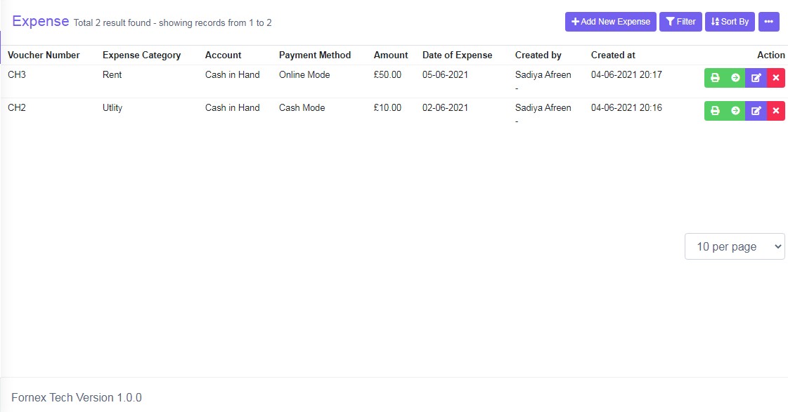Click the Amount column header
The width and height of the screenshot is (788, 412).
point(391,55)
